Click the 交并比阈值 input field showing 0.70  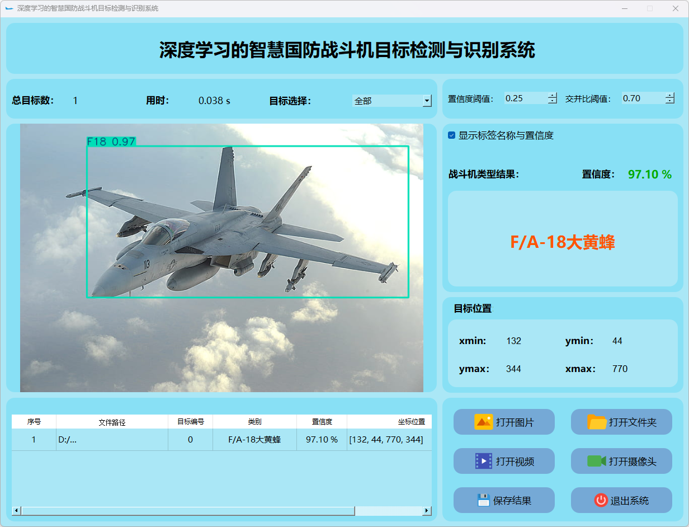pos(643,98)
